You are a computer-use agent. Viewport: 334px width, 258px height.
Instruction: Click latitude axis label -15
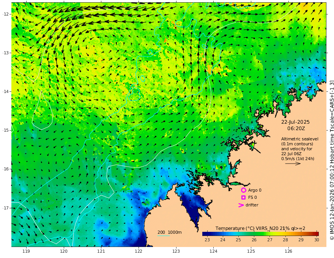point(6,130)
